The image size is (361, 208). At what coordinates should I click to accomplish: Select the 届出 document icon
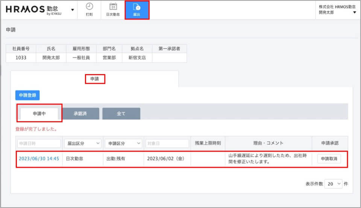point(137,7)
